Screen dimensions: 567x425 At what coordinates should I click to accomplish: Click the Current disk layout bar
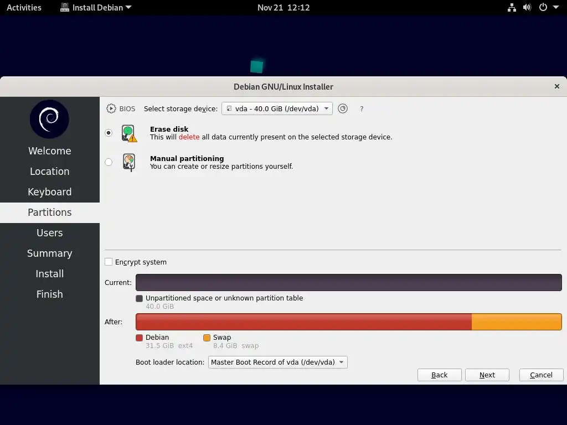(x=349, y=282)
